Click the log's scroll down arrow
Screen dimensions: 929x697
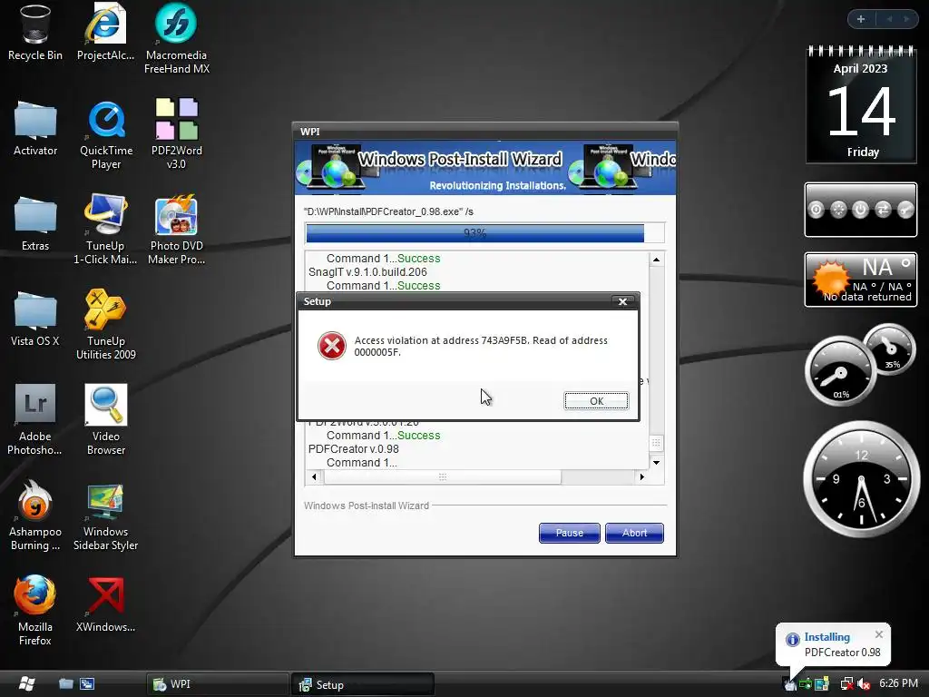657,462
